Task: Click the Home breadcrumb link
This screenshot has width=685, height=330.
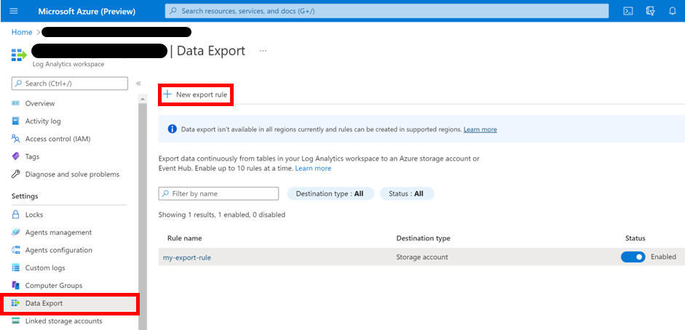Action: point(22,32)
